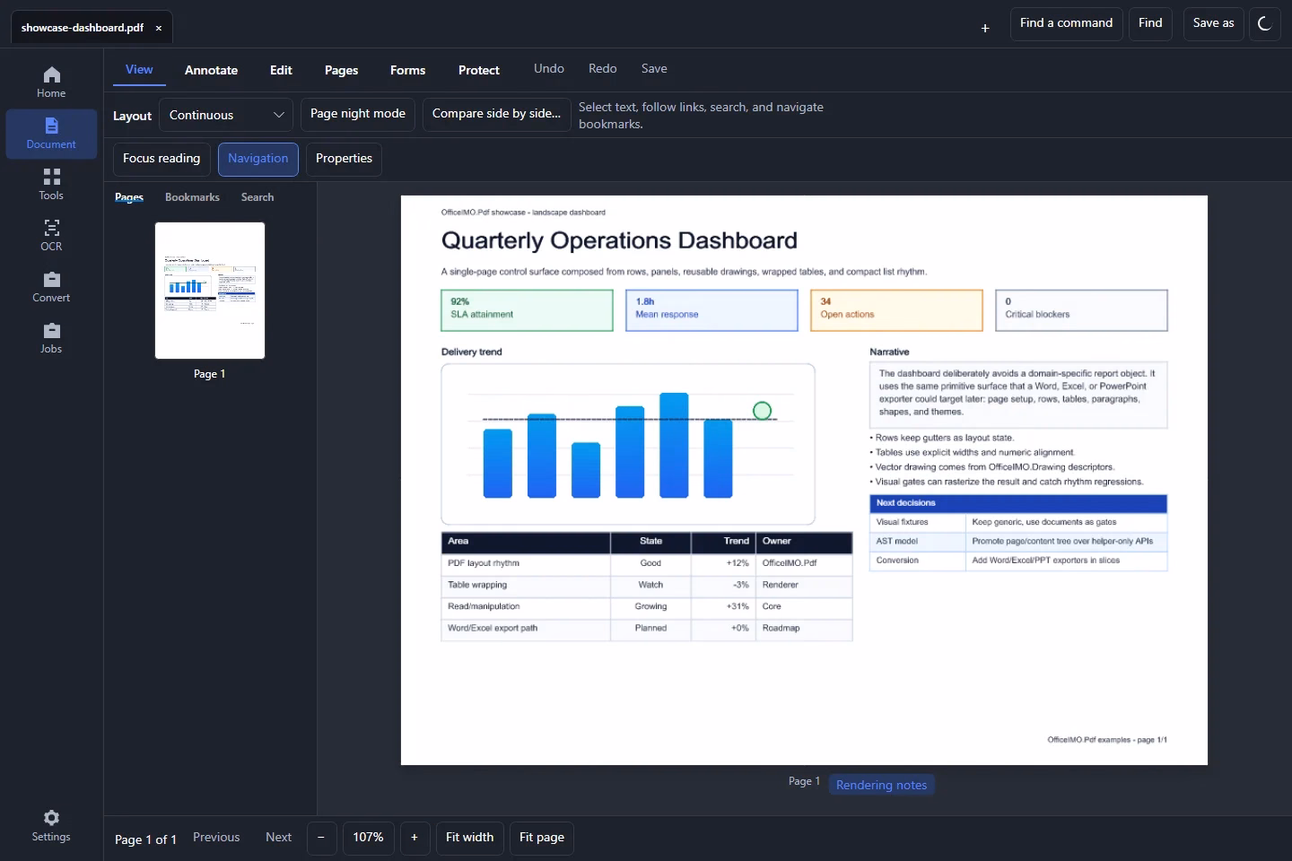1292x861 pixels.
Task: Select Page 1 thumbnail
Action: (x=210, y=291)
